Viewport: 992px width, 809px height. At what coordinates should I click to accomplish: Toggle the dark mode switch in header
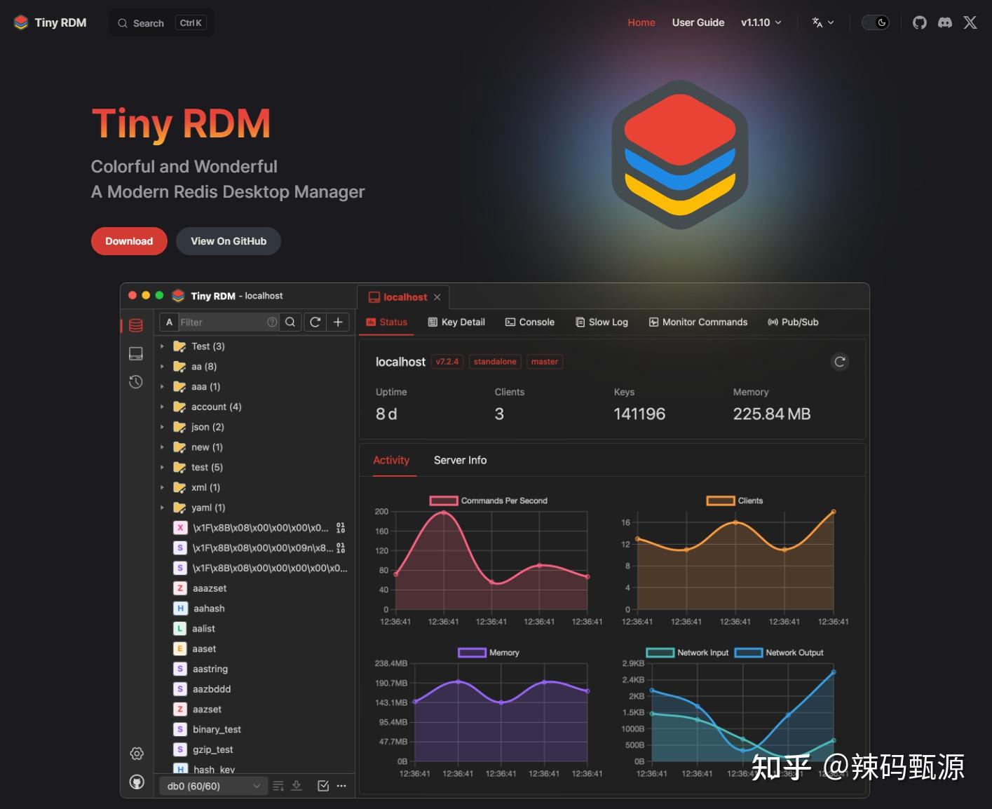tap(876, 22)
